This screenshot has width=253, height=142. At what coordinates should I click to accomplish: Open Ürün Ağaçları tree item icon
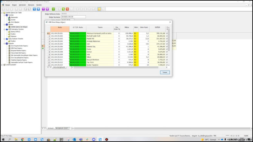pos(9,22)
